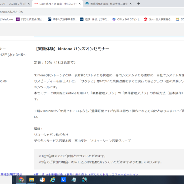The height and width of the screenshot is (184, 184).
Task: Click the #全業種対象 hashtag link
Action: tap(55, 174)
